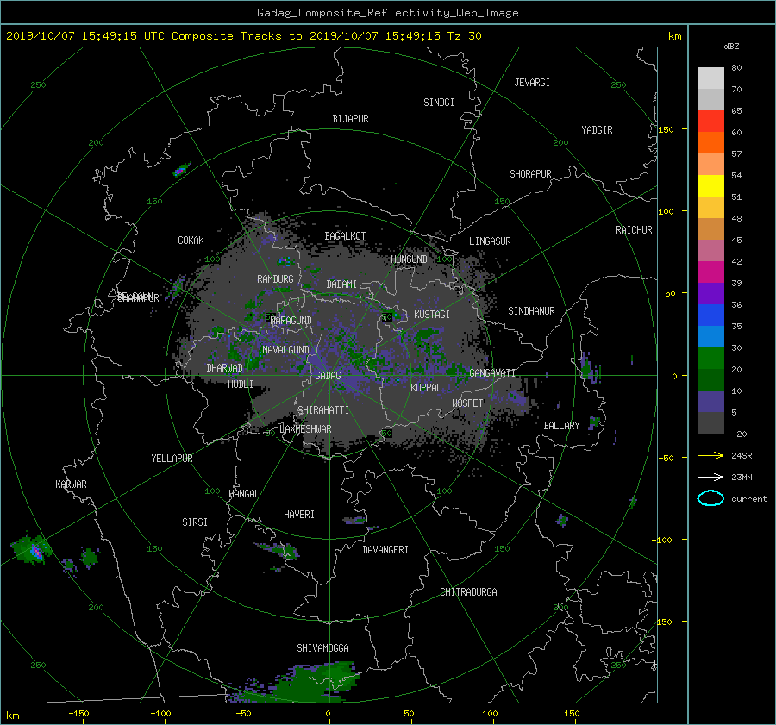Click the LINGASUR city label
Screen dimensions: 776x725
(x=490, y=241)
